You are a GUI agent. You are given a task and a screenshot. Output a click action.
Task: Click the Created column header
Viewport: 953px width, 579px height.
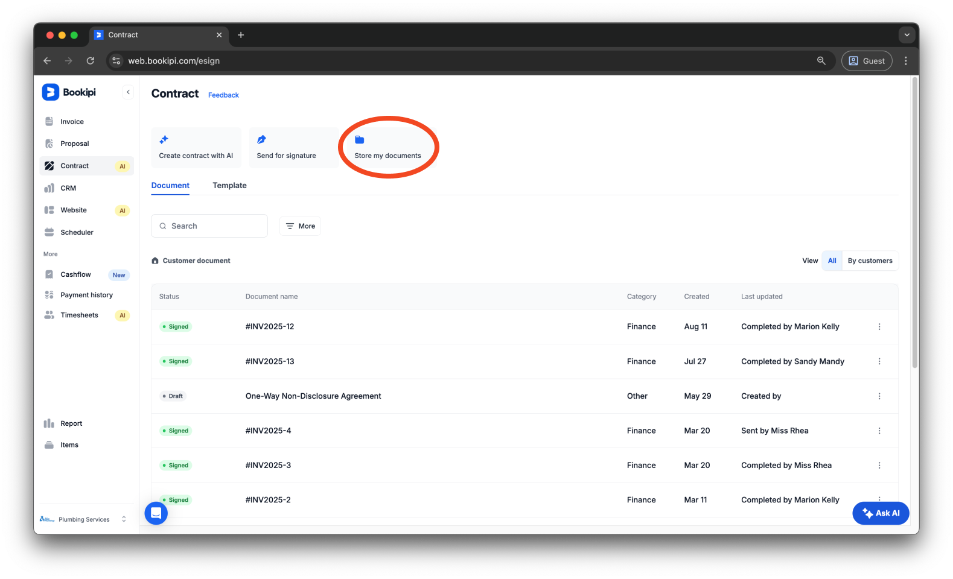pyautogui.click(x=696, y=297)
